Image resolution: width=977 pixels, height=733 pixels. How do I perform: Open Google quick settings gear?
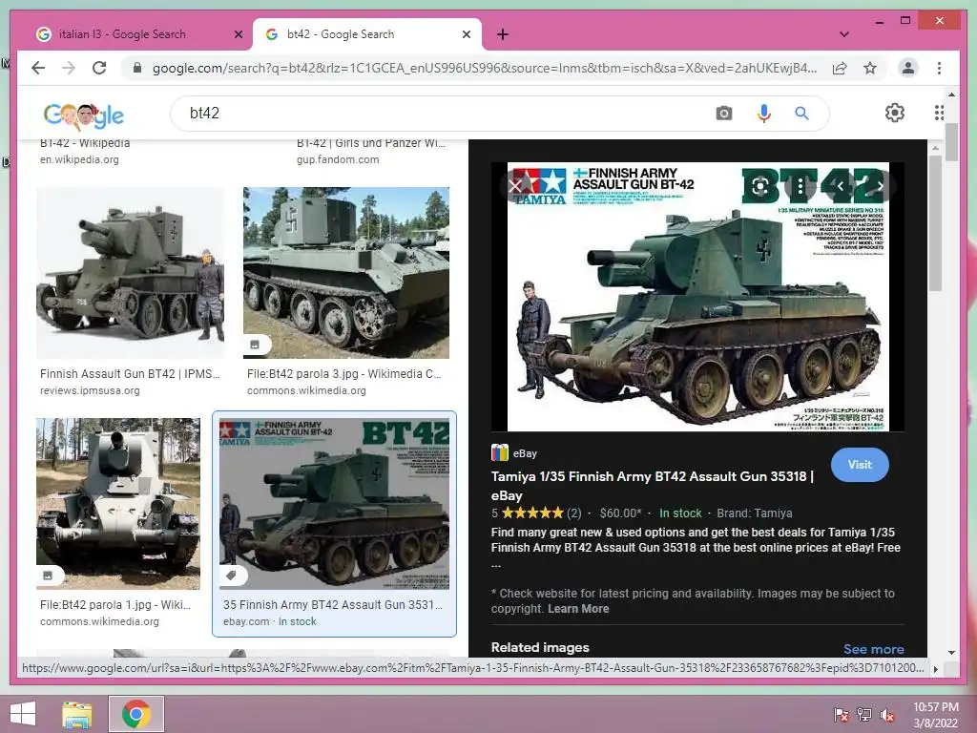pyautogui.click(x=895, y=113)
